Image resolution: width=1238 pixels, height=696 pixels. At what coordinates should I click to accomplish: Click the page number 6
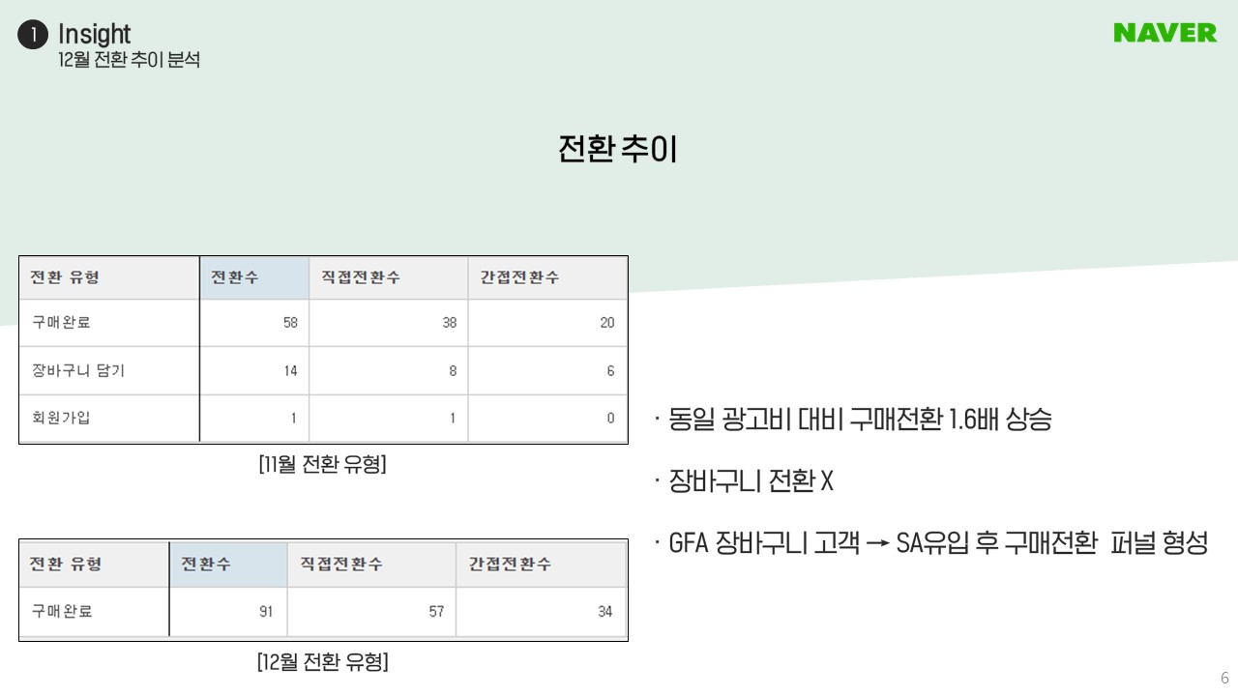pos(1224,678)
